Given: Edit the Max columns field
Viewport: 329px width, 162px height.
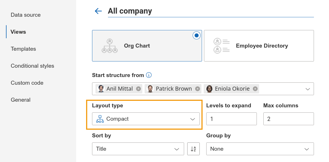Looking at the screenshot, I should click(x=288, y=119).
